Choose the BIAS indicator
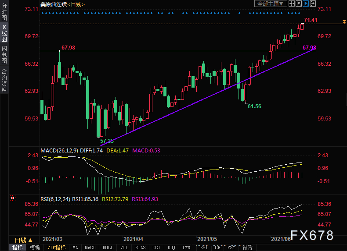 [140, 247]
